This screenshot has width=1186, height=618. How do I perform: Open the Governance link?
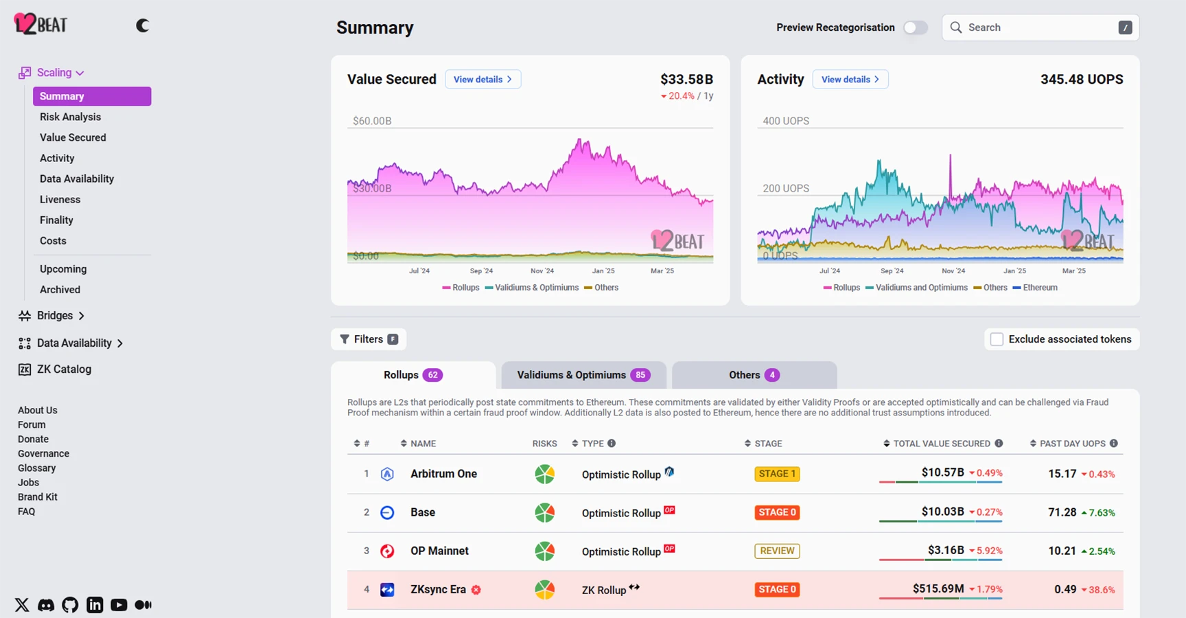(x=43, y=453)
